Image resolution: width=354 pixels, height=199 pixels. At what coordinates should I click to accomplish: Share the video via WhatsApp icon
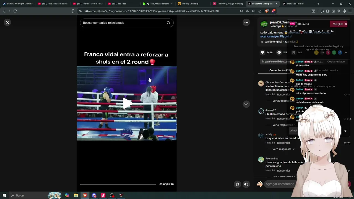tap(334, 53)
